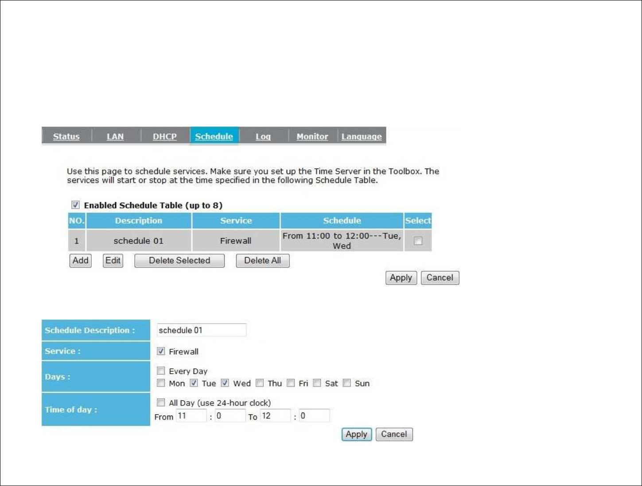Open the Status tab
The width and height of the screenshot is (642, 486).
point(66,136)
